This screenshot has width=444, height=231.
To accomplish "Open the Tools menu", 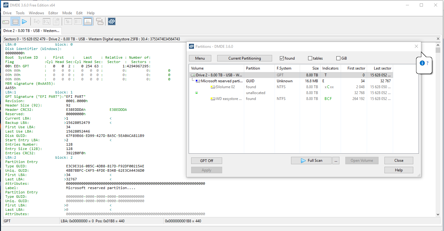I will click(x=20, y=13).
